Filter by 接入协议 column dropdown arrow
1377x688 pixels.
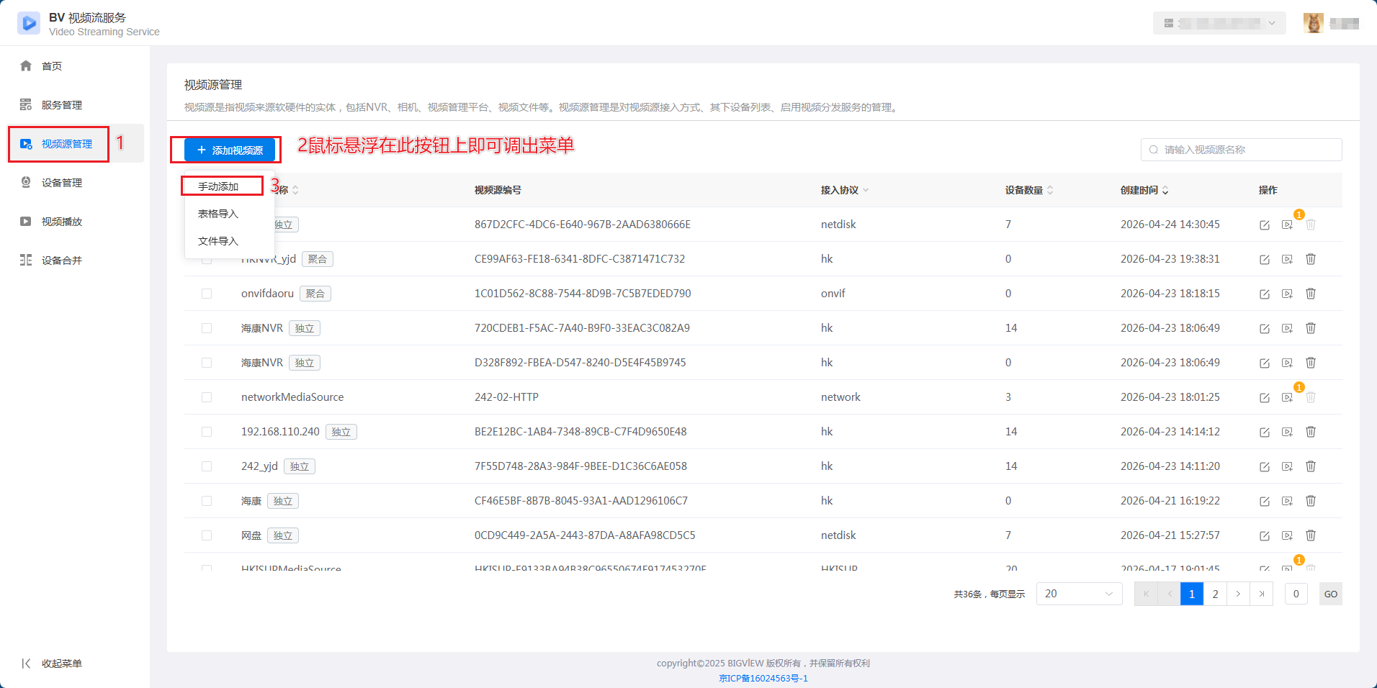tap(866, 190)
